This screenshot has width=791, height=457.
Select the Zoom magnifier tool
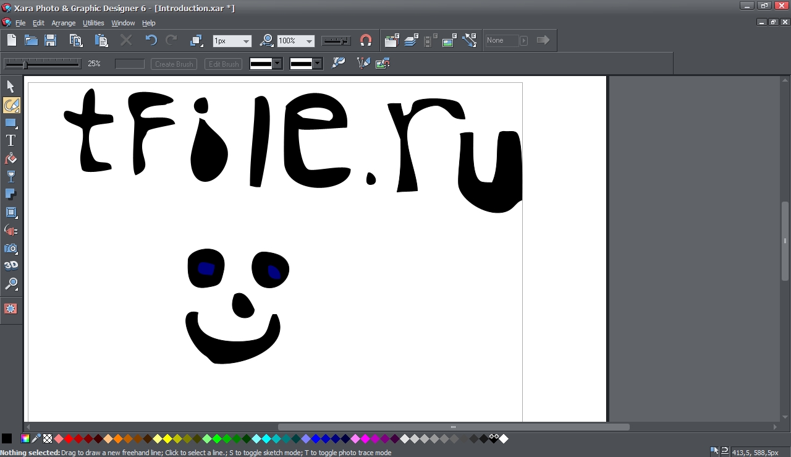coord(11,284)
